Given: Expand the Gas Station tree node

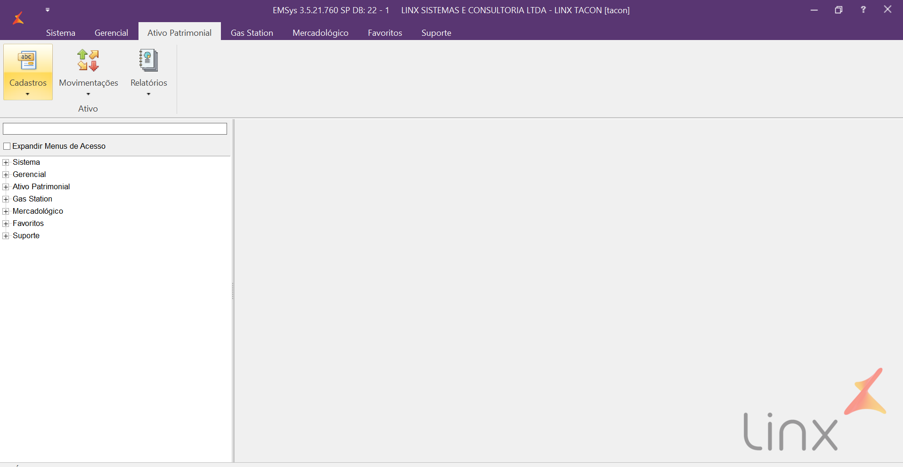Looking at the screenshot, I should (x=6, y=199).
